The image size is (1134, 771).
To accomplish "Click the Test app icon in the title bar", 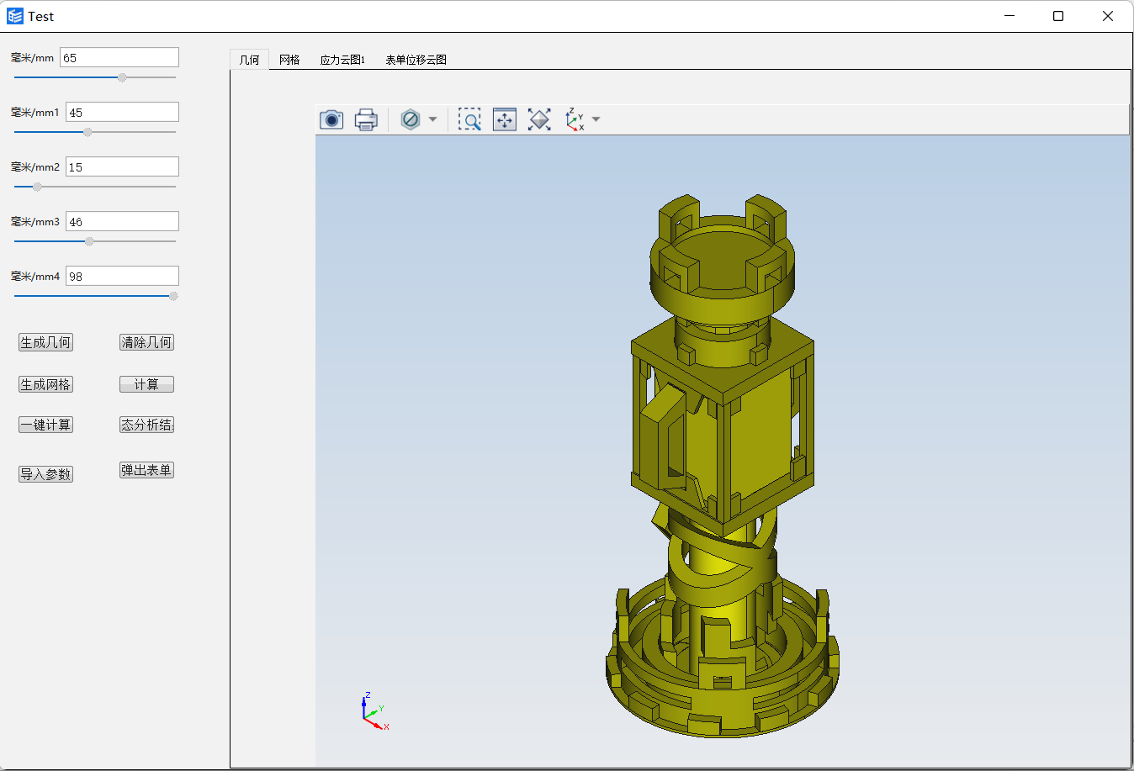I will (15, 16).
